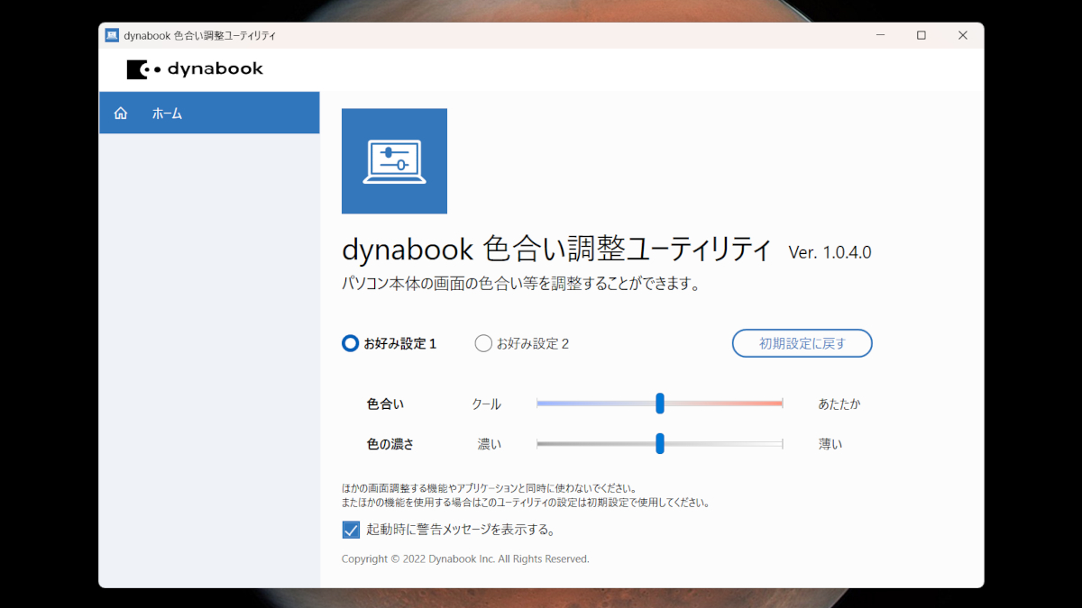This screenshot has width=1082, height=608.
Task: Close the dynabook 色合い調整ユーティリティ window
Action: 962,34
